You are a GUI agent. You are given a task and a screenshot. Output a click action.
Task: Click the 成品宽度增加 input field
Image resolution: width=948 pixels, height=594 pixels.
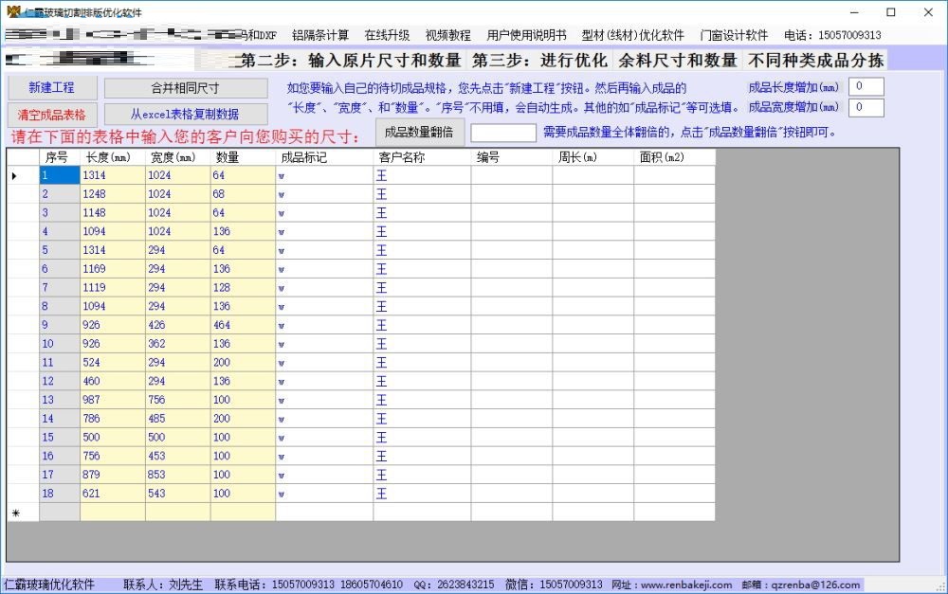tap(865, 107)
